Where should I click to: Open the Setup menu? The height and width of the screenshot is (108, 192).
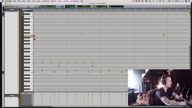pyautogui.click(x=60, y=1)
